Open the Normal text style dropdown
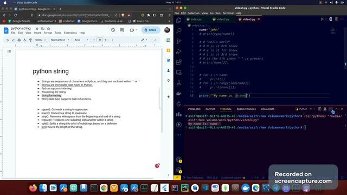 pos(60,40)
